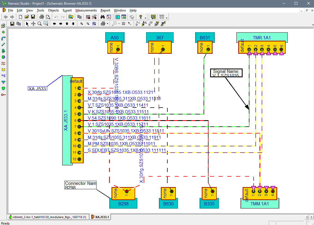Image resolution: width=314 pixels, height=225 pixels.
Task: Select the Print Preview icon
Action: (48, 16)
